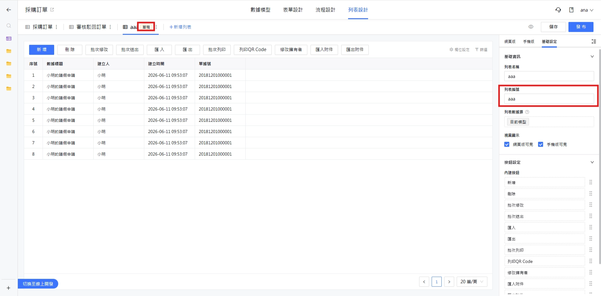
Task: Grab drag handle for 批次列印 button row
Action: click(591, 250)
